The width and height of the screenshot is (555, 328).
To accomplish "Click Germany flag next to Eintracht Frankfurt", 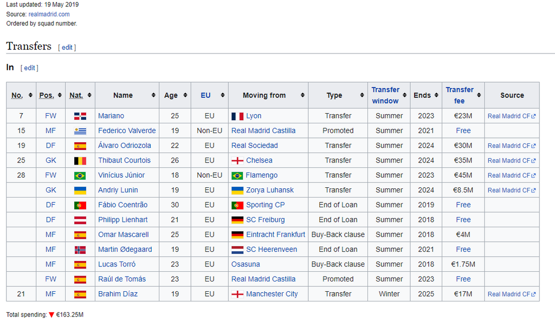I will coord(237,235).
